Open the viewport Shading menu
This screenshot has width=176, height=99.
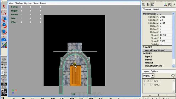point(19,3)
